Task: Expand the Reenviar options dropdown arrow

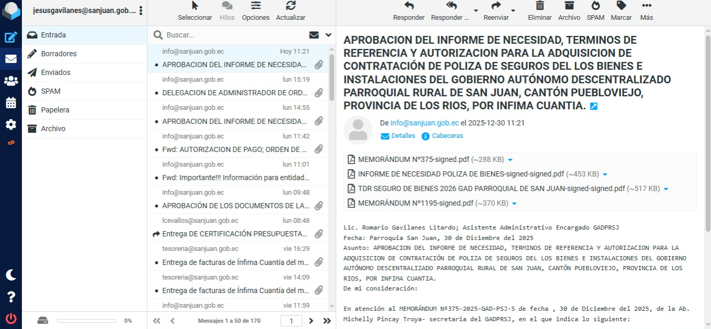Action: (513, 10)
